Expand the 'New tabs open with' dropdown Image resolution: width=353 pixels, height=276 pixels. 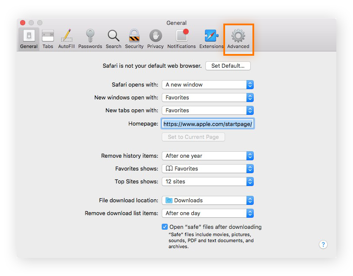pos(208,111)
